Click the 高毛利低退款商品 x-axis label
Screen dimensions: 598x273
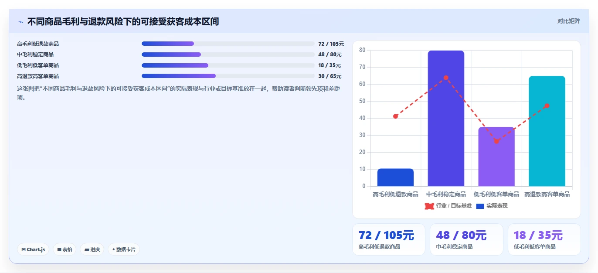coord(395,194)
